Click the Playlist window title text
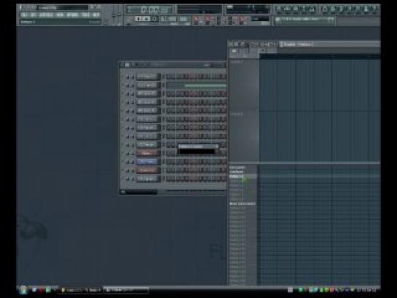This screenshot has height=298, width=397. 298,44
